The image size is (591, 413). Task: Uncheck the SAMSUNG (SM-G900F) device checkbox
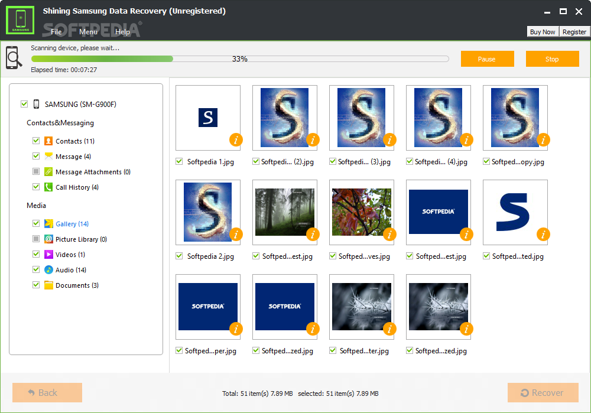pyautogui.click(x=24, y=103)
